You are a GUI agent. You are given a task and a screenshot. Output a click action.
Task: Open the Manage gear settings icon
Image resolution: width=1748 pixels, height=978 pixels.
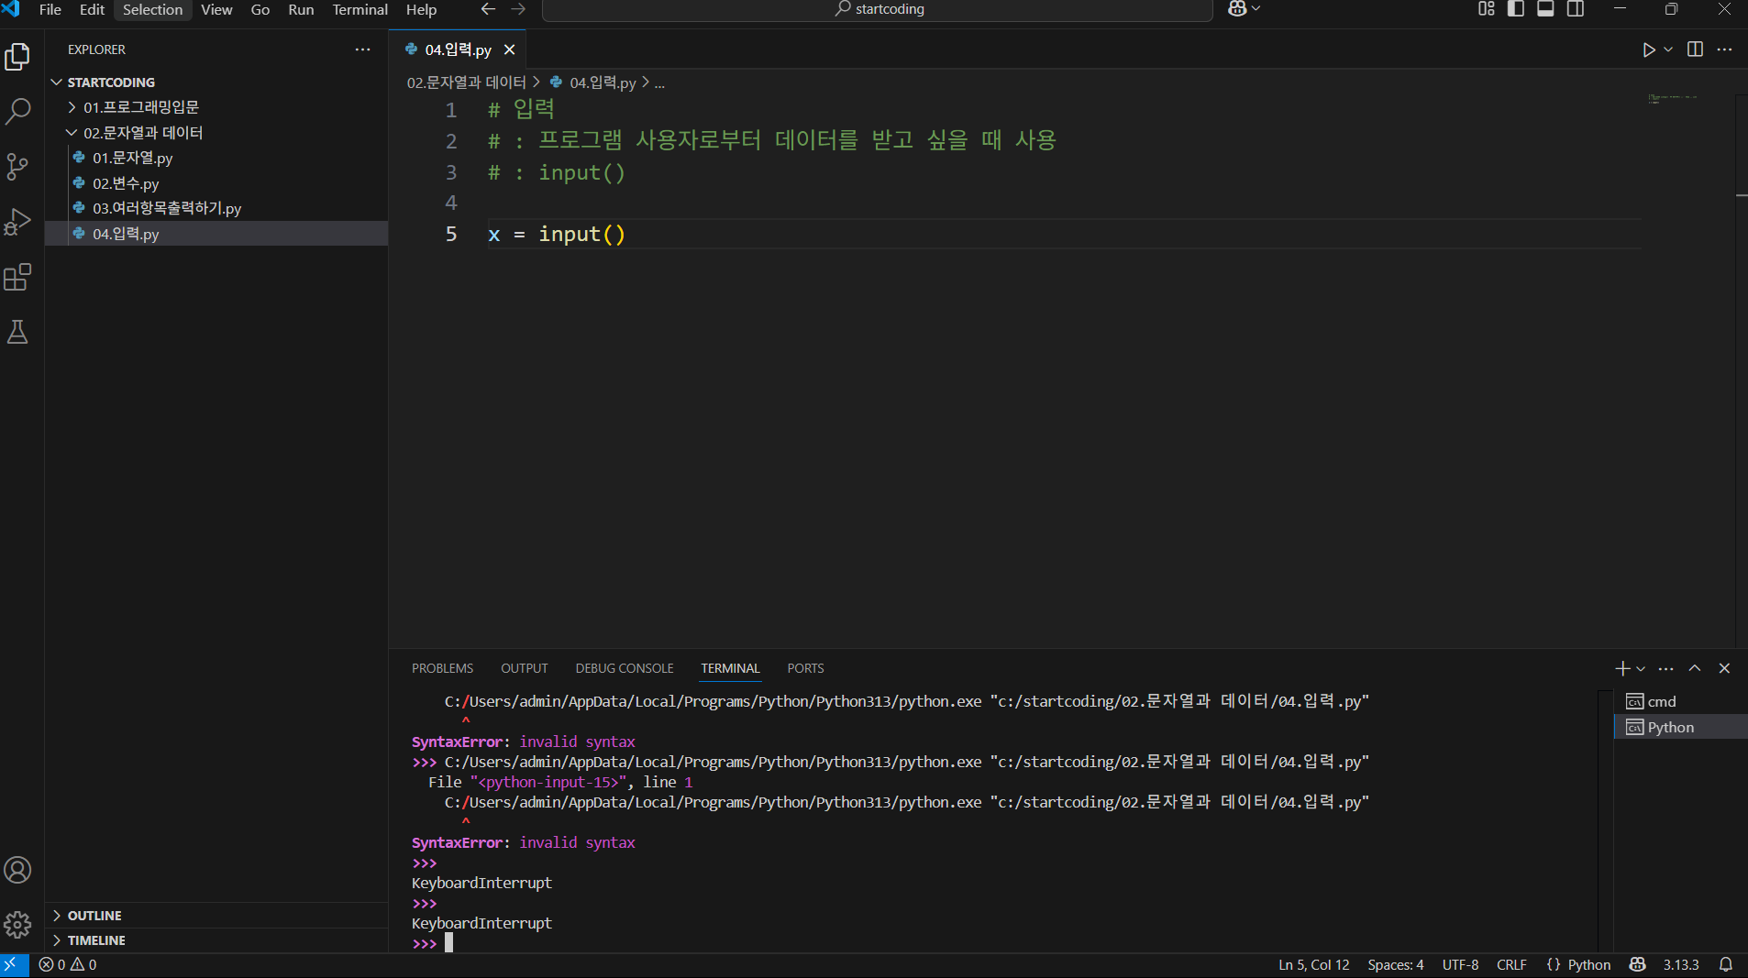pos(17,925)
